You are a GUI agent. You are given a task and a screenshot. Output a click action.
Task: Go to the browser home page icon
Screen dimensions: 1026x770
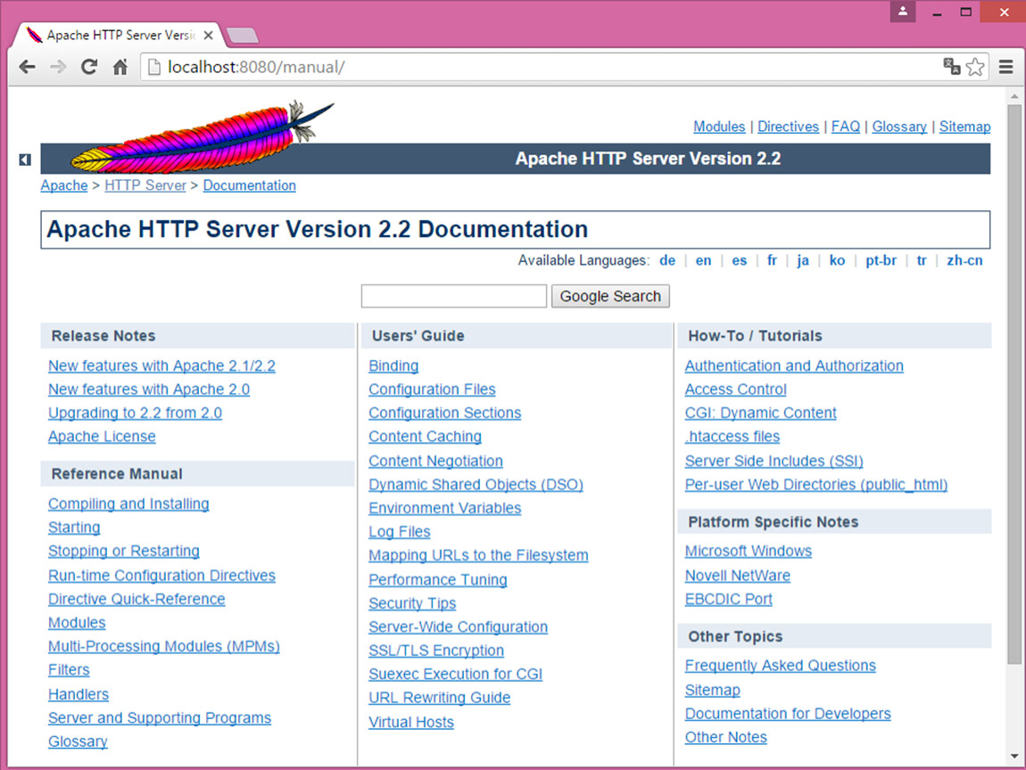[120, 67]
